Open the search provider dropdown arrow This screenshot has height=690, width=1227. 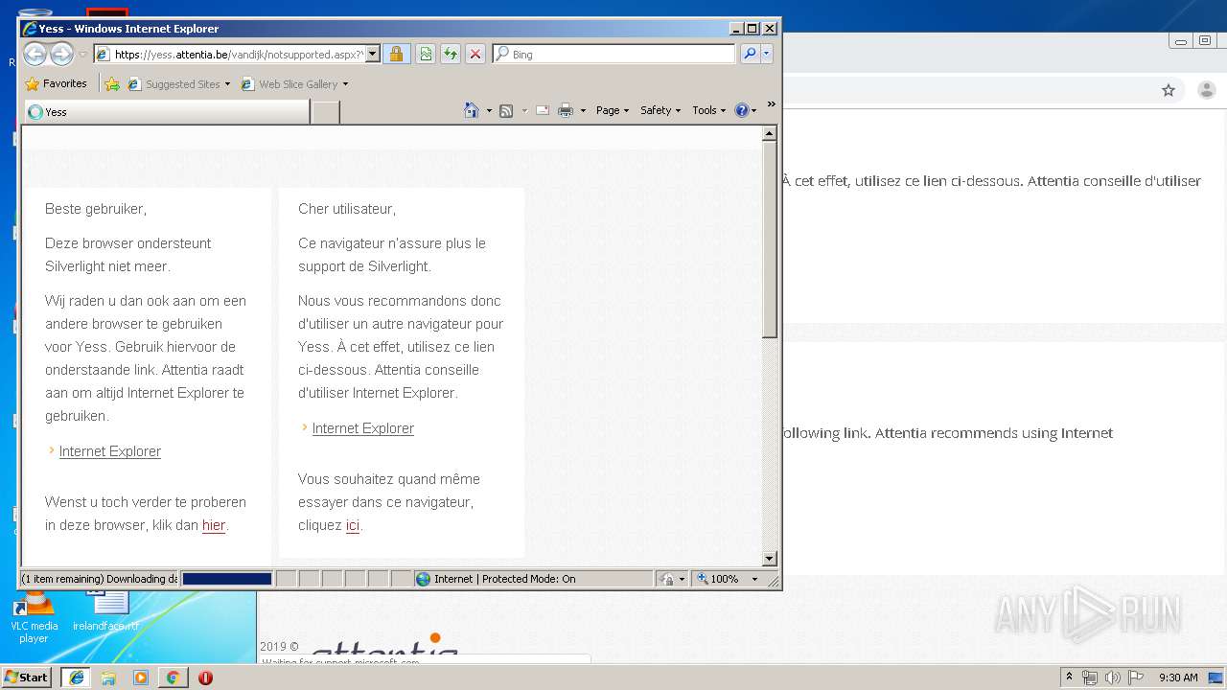click(766, 54)
